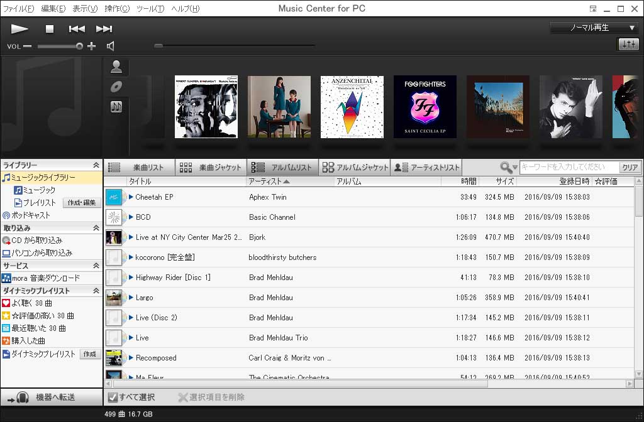This screenshot has width=644, height=422.
Task: Click the 機器へ転送 transfer button
Action: coord(52,397)
